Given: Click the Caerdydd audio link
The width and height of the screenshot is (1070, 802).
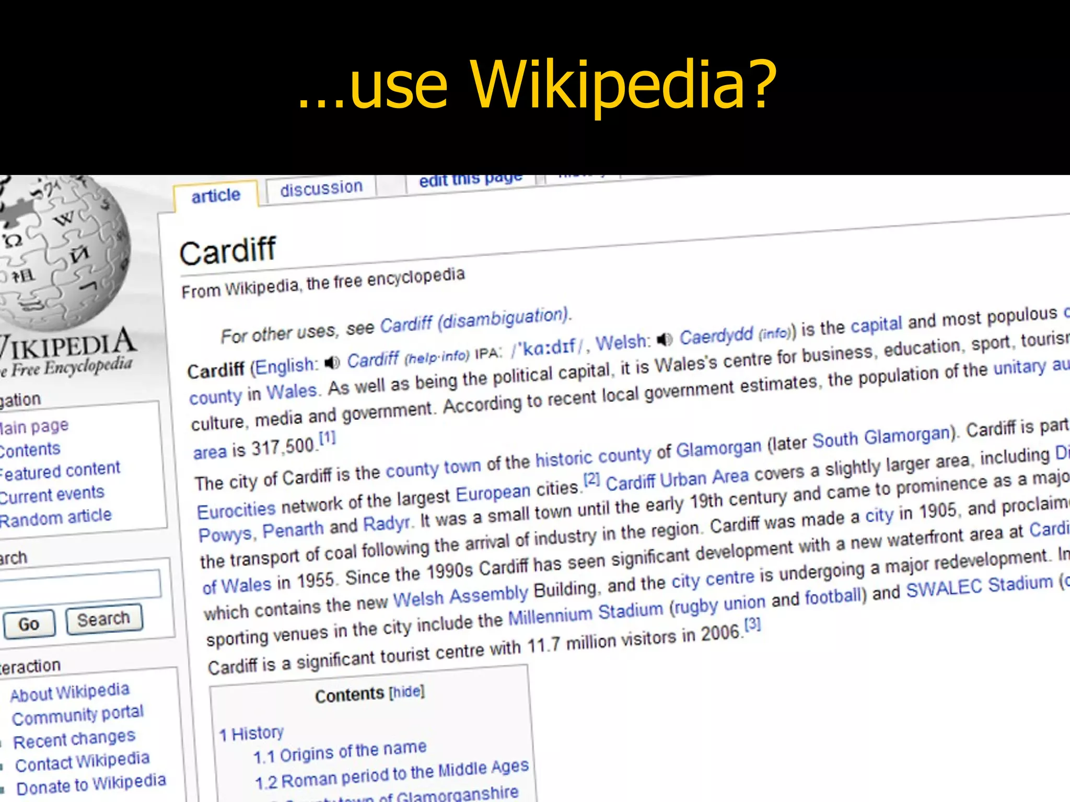Looking at the screenshot, I should [716, 337].
